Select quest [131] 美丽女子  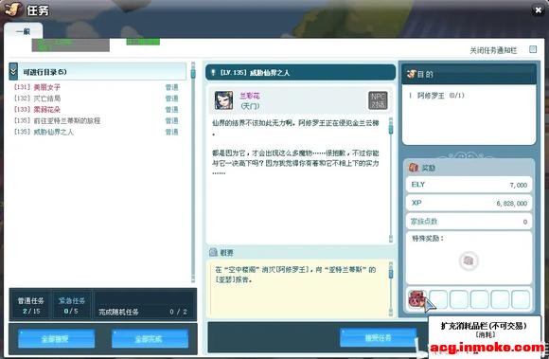(37, 87)
